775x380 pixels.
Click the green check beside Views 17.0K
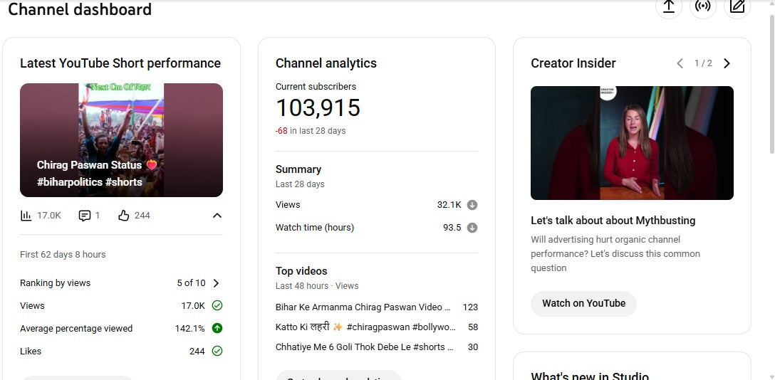(x=217, y=305)
